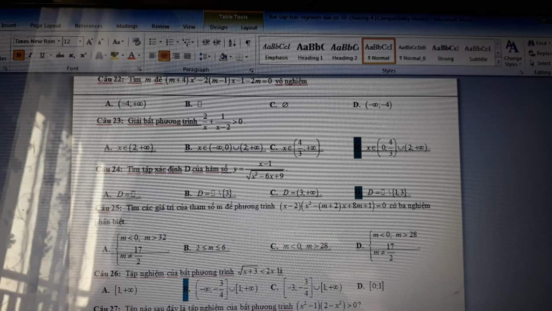Open Insert ribbon tab
This screenshot has width=552, height=311.
pos(9,25)
